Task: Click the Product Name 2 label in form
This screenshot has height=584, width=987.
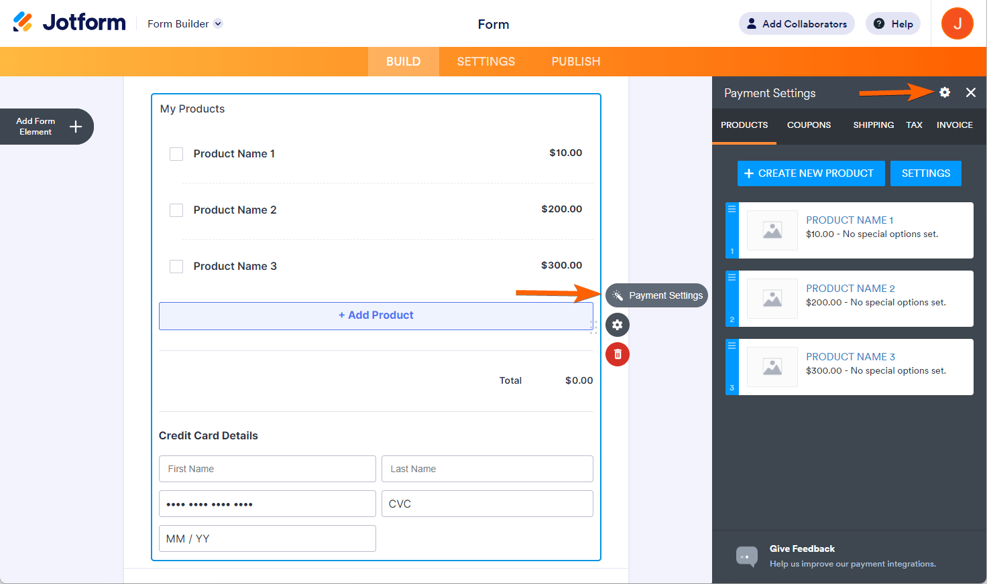Action: click(x=235, y=210)
